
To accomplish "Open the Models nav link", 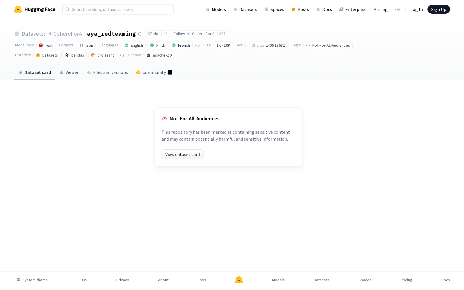I will (216, 9).
